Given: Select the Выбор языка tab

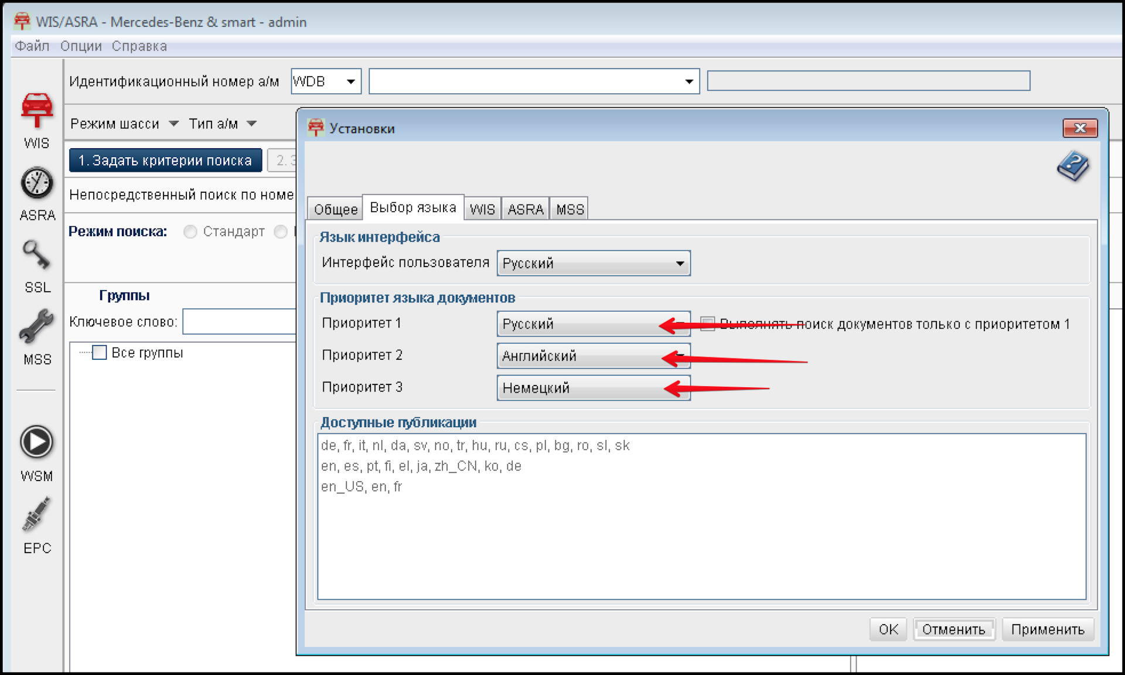Looking at the screenshot, I should click(413, 207).
